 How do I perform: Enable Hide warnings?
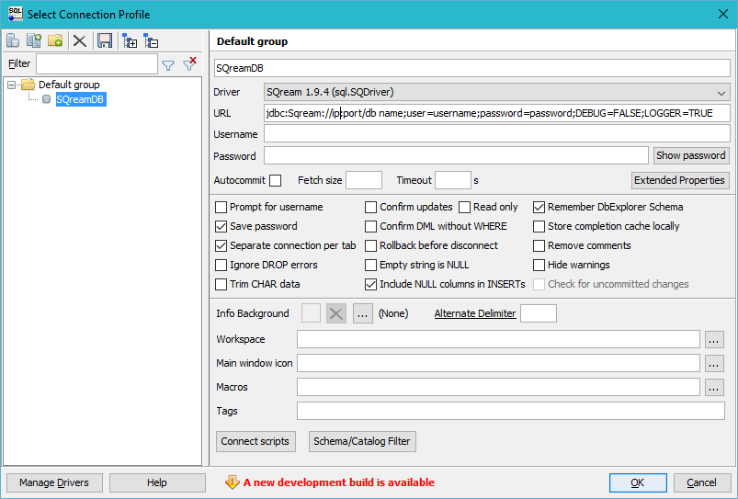point(539,265)
